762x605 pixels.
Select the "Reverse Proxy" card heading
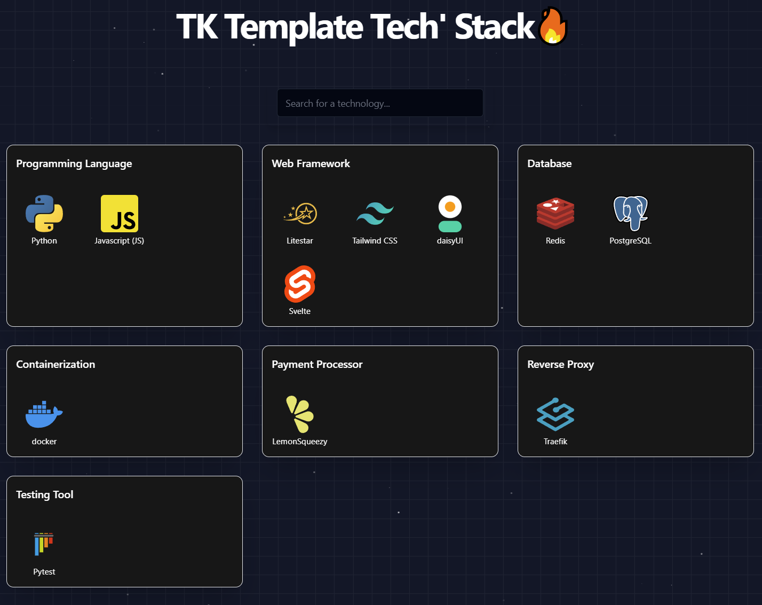(561, 365)
